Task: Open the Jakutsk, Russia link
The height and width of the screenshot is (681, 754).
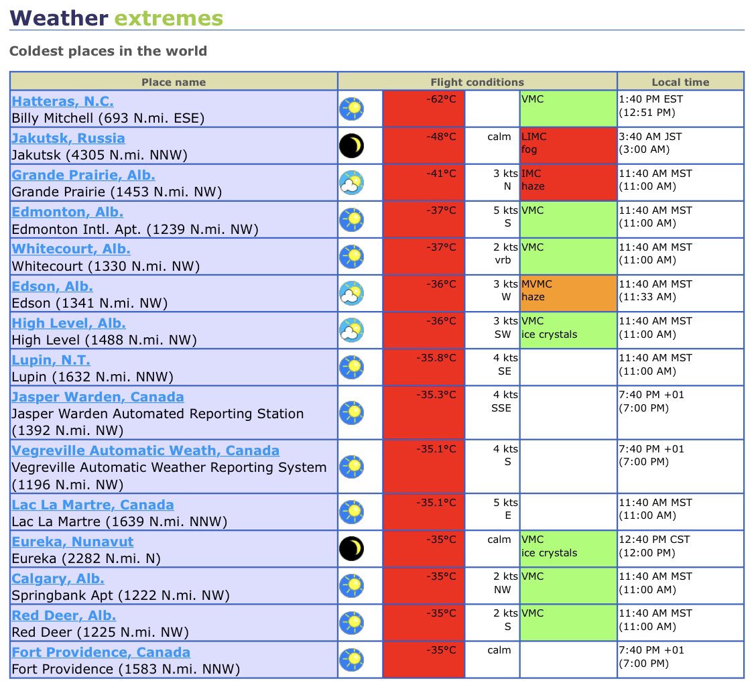Action: coord(68,139)
